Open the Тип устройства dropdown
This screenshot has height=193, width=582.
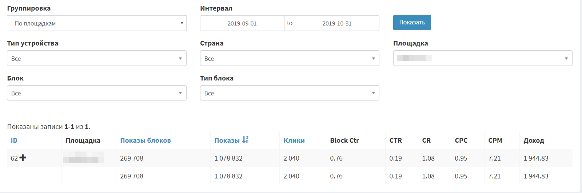point(97,58)
